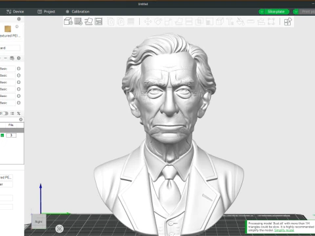Screen dimensions: 315x236
Task: Select the Text shape tool
Action: click(230, 22)
